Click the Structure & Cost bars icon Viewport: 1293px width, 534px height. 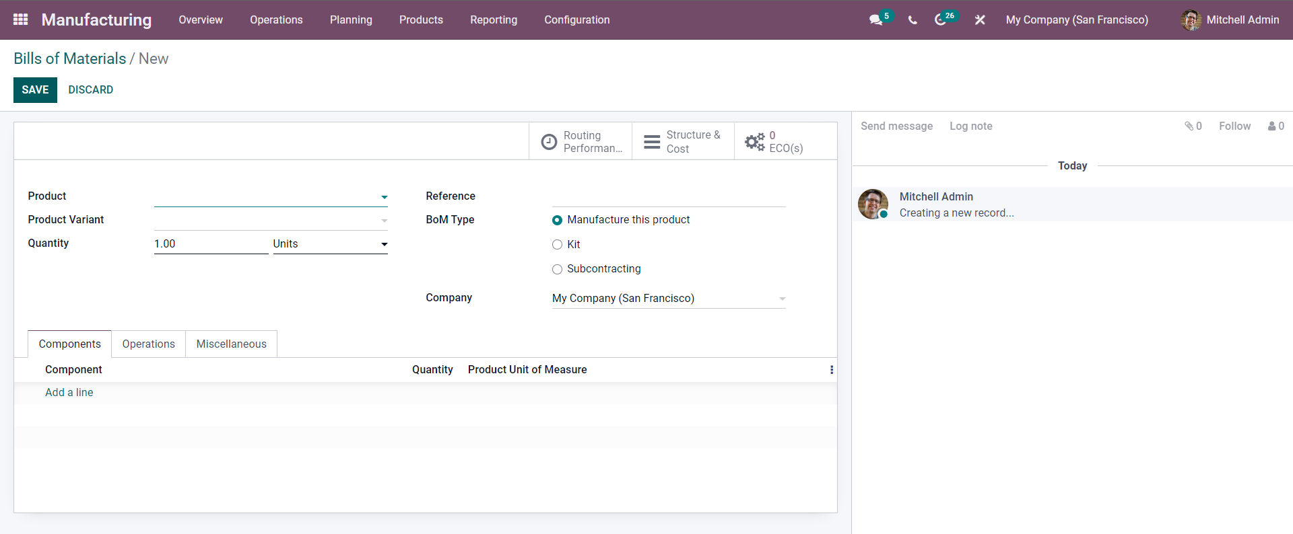click(652, 141)
